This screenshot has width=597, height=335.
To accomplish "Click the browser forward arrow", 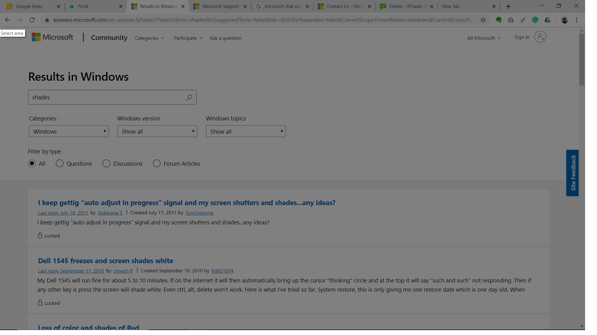I will click(x=20, y=20).
